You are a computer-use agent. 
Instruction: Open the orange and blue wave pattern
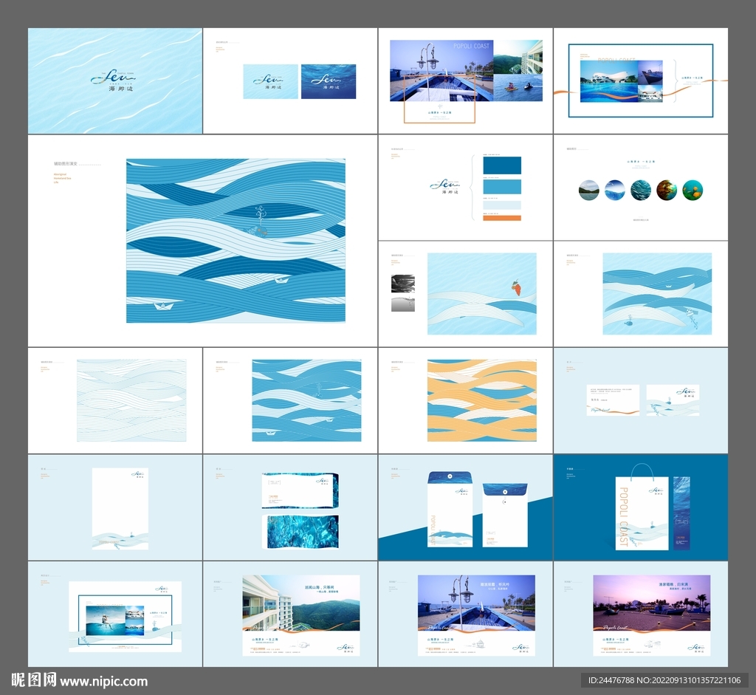tap(481, 400)
